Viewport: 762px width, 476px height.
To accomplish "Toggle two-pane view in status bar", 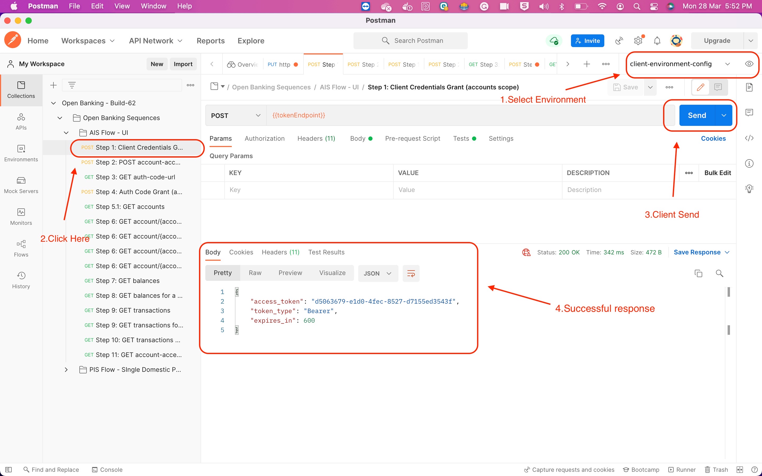I will pos(740,469).
